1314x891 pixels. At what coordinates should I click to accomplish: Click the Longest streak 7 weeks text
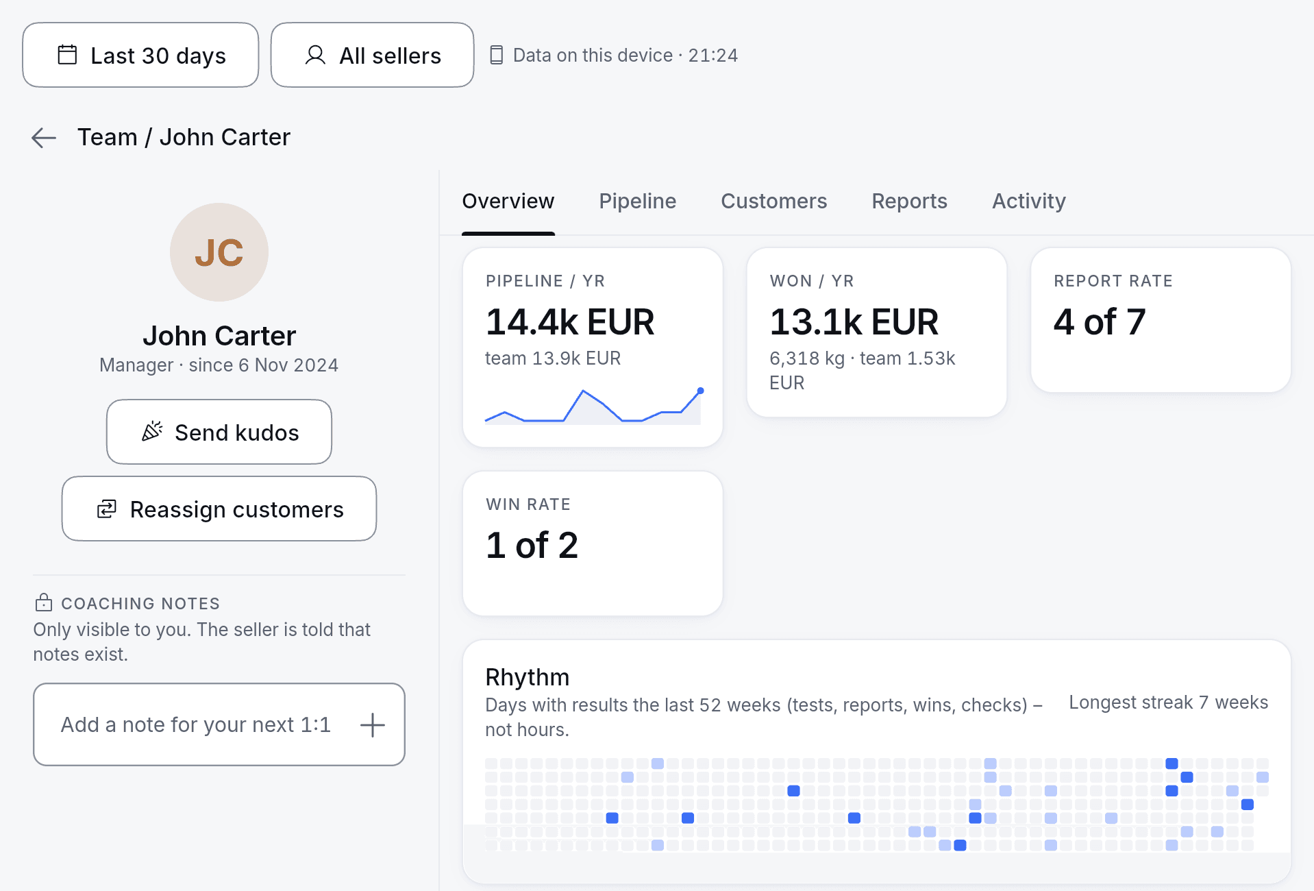pyautogui.click(x=1168, y=703)
